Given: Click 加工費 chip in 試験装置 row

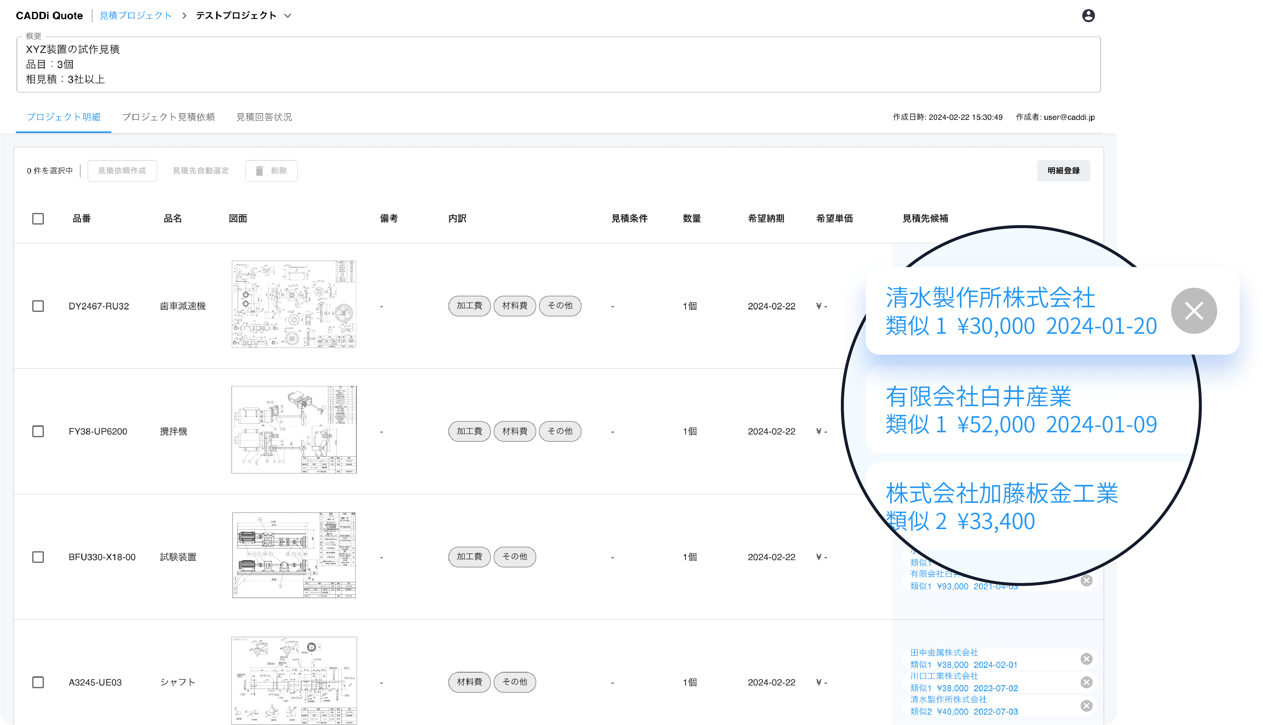Looking at the screenshot, I should click(x=469, y=557).
